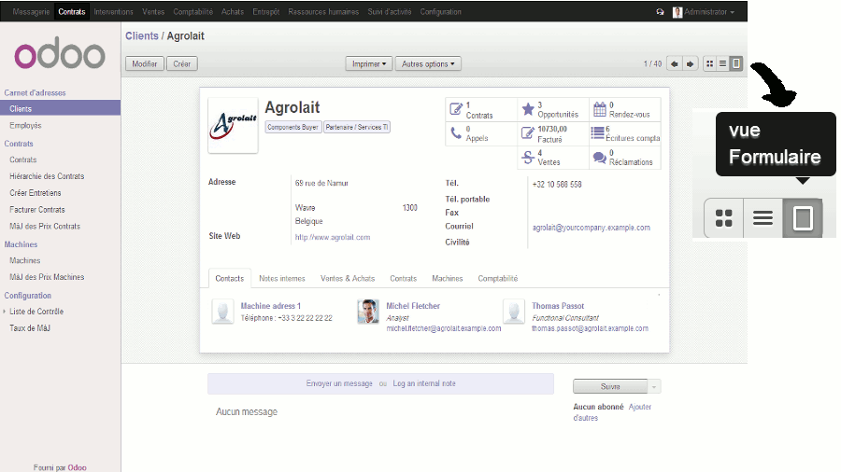Switch to the Contrats form tab

[x=404, y=278]
